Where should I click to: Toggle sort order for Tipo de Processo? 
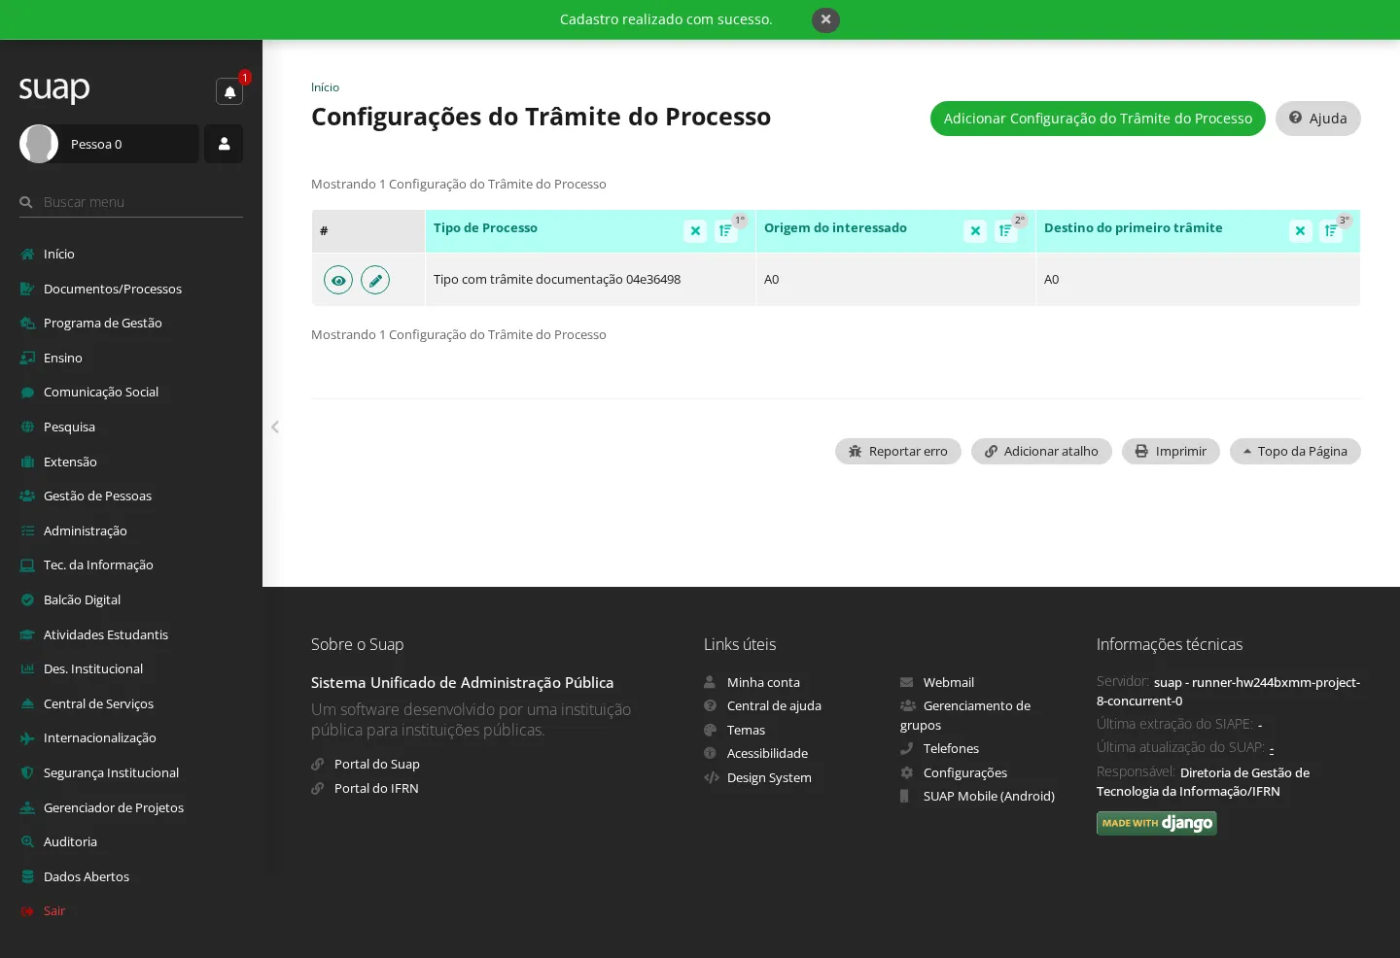[x=725, y=230]
